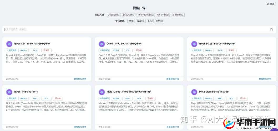Filter by Rerank模型 model type

tap(163, 15)
